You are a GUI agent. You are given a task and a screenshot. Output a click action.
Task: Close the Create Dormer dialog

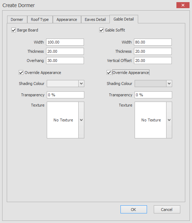tap(183, 5)
